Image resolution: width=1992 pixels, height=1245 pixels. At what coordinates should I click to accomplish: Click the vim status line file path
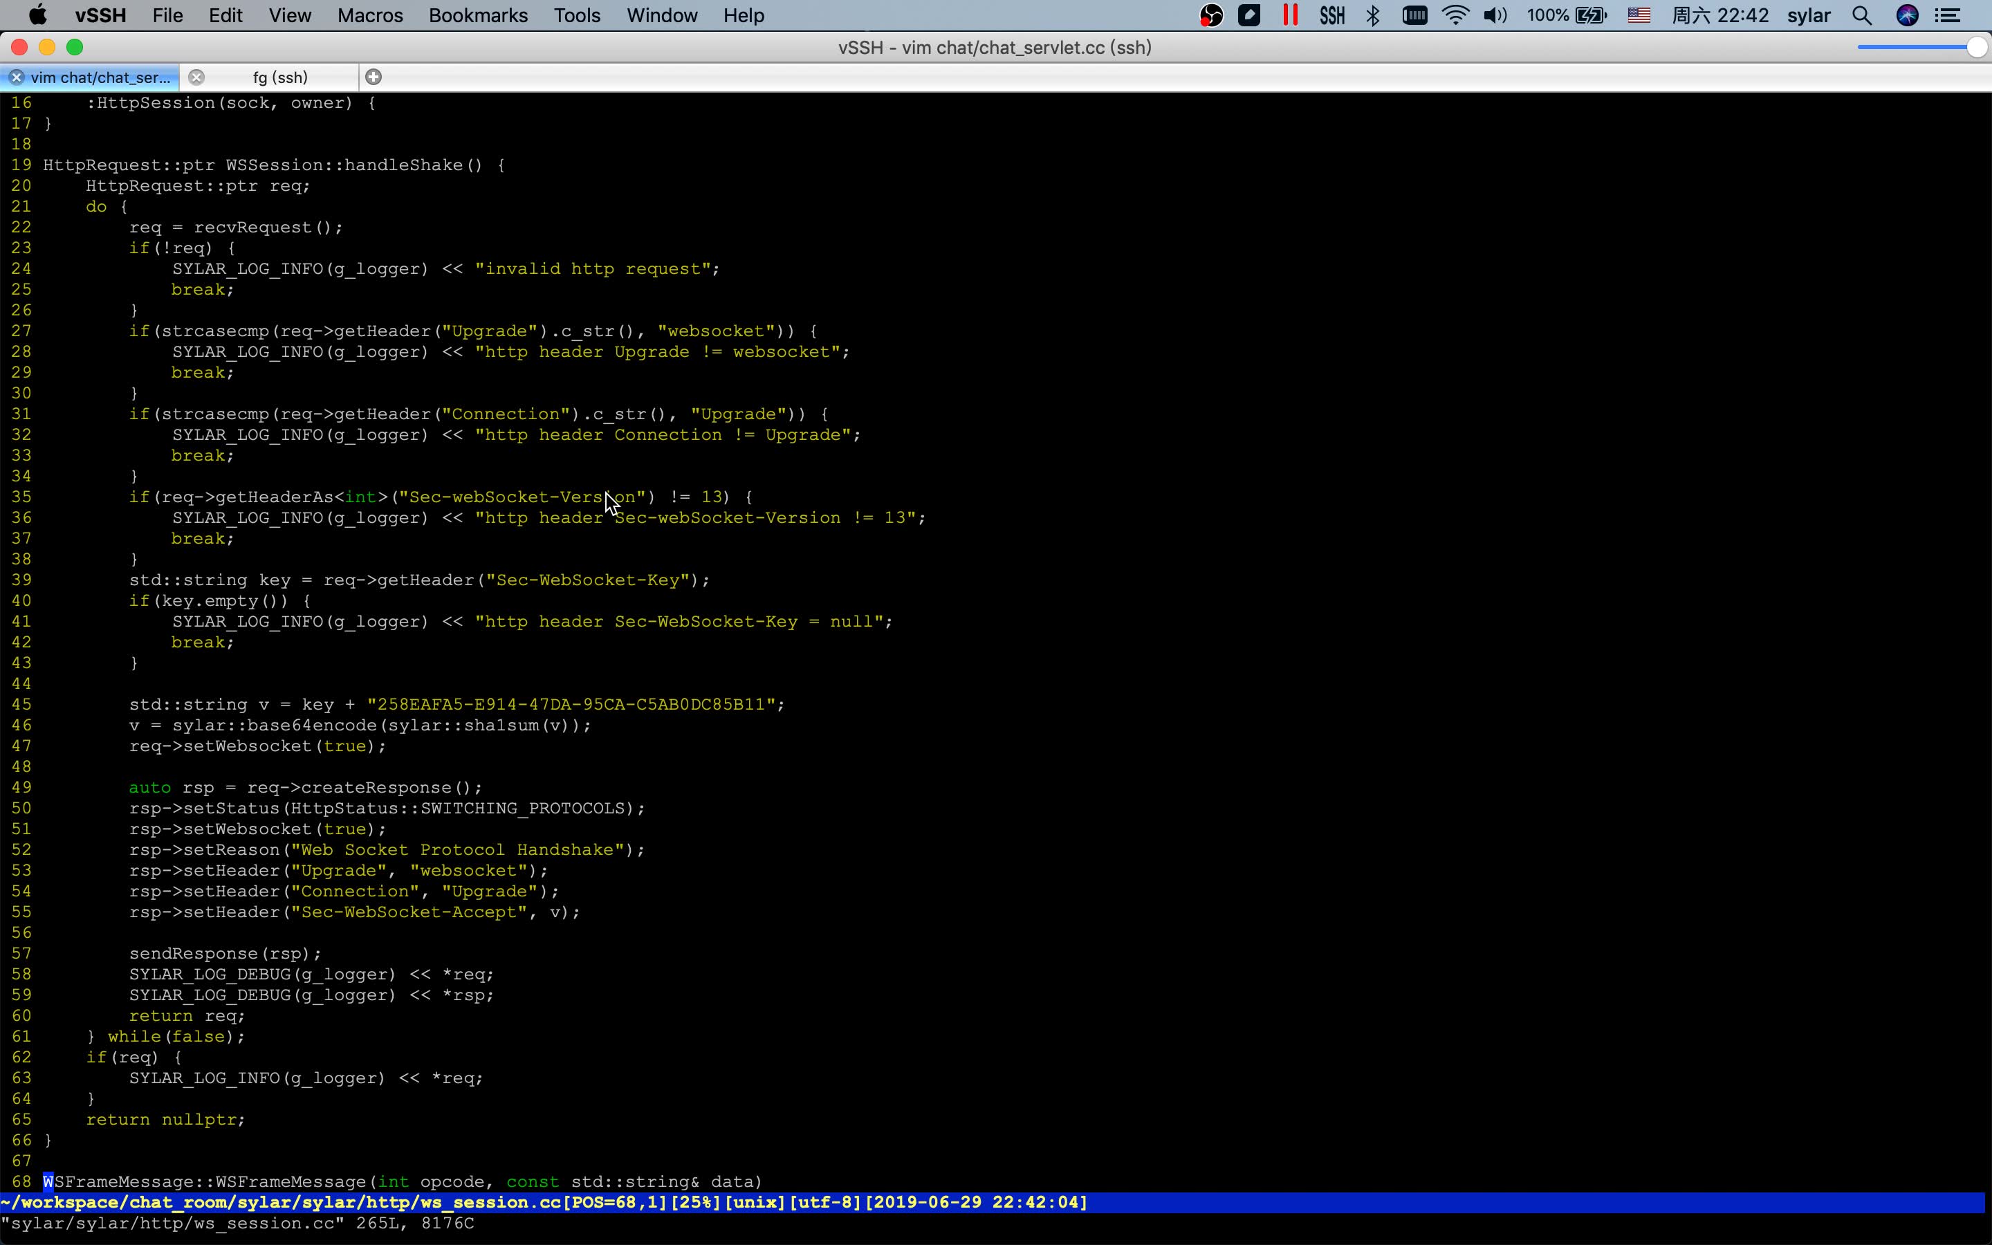click(x=282, y=1202)
